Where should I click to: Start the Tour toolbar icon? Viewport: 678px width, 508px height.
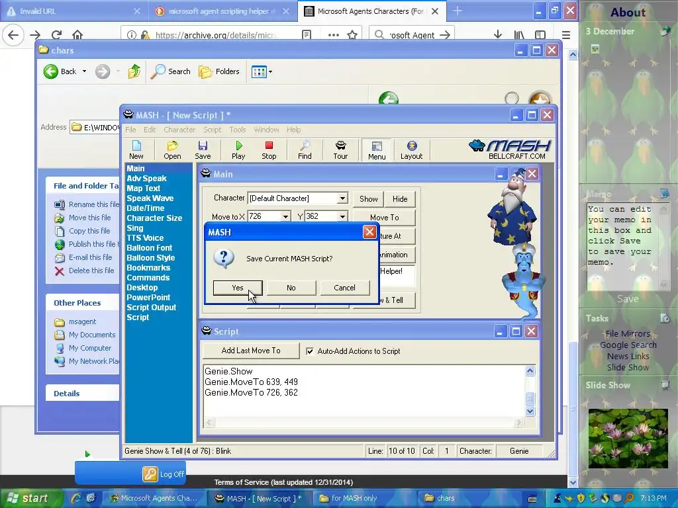[340, 150]
